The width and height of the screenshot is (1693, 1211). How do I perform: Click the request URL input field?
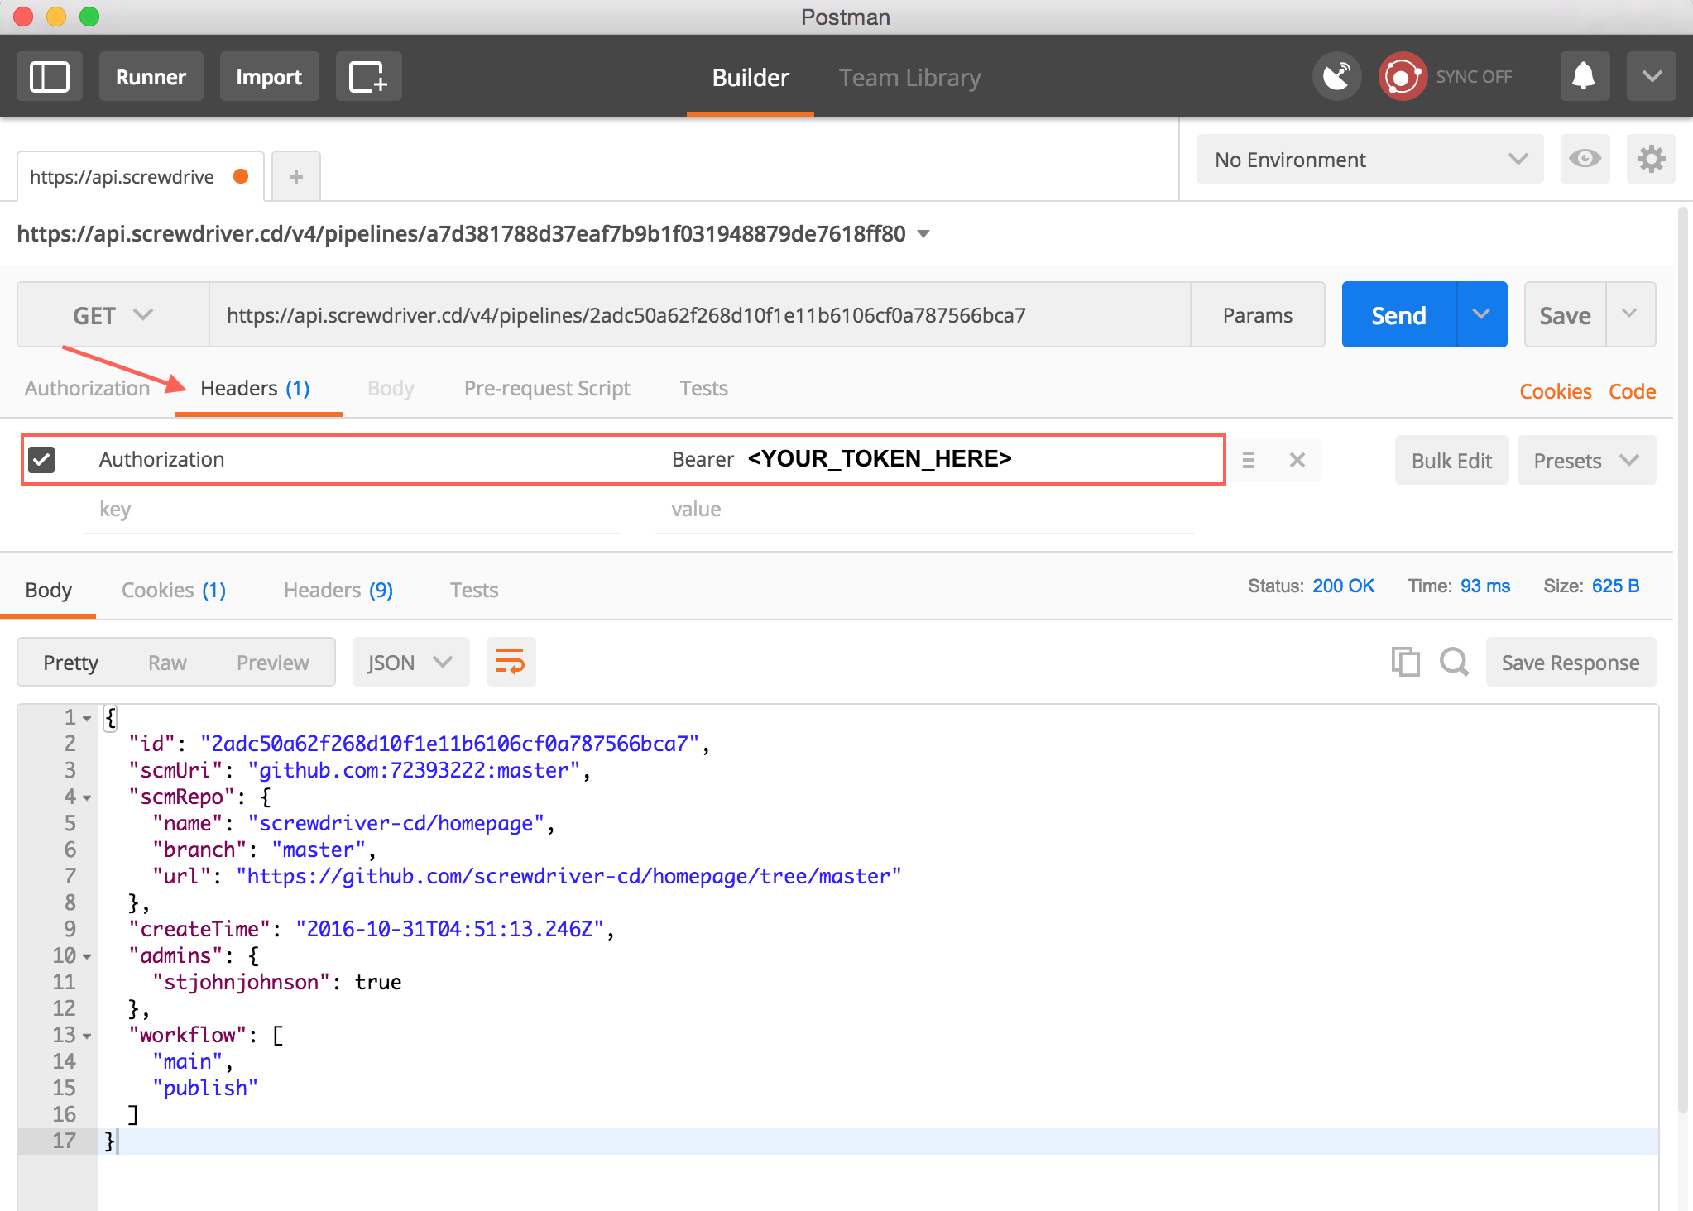click(699, 314)
